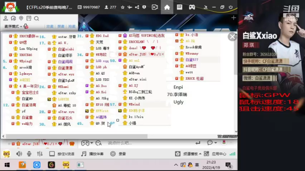
Task: Send message with the return arrow icon
Action: pos(198,143)
